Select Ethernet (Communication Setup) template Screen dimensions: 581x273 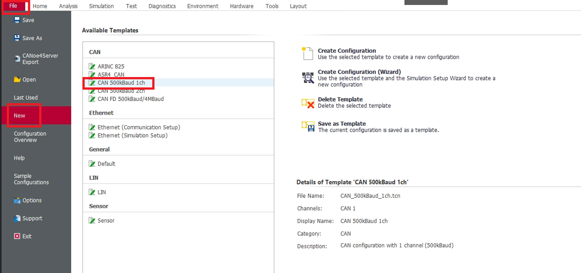click(x=139, y=127)
